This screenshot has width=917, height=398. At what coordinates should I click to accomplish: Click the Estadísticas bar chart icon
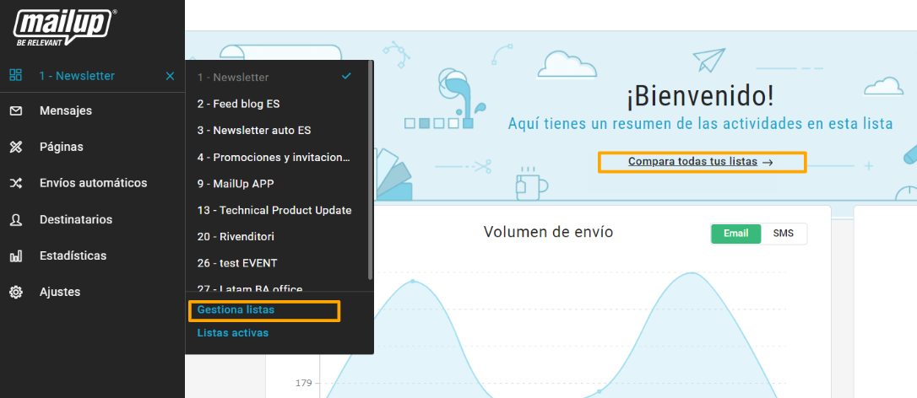tap(15, 255)
